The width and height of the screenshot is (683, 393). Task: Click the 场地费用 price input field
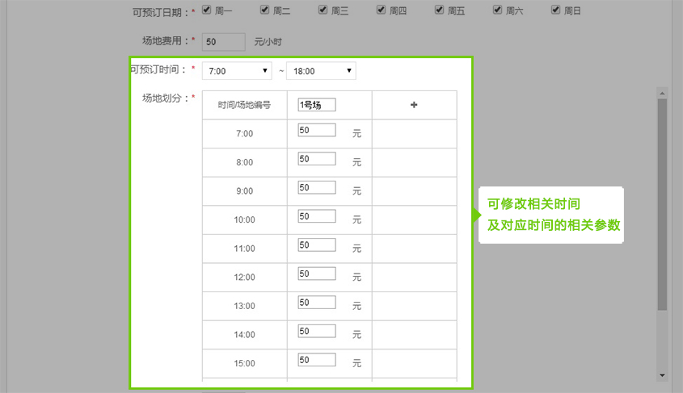[x=223, y=41]
